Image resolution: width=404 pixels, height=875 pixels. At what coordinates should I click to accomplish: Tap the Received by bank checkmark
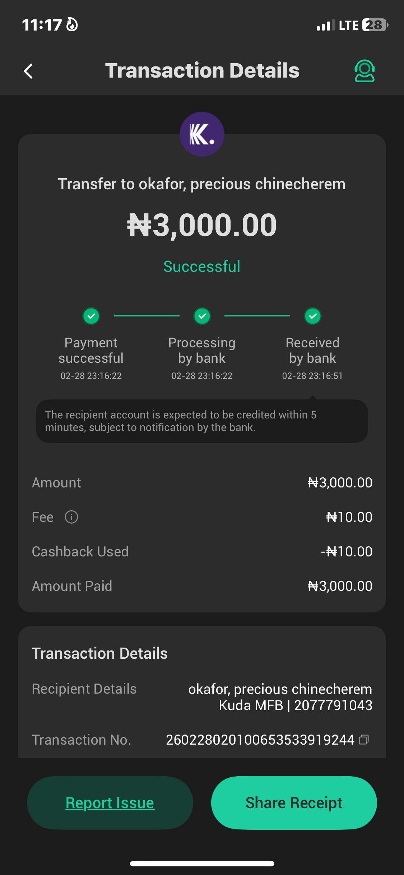(313, 316)
